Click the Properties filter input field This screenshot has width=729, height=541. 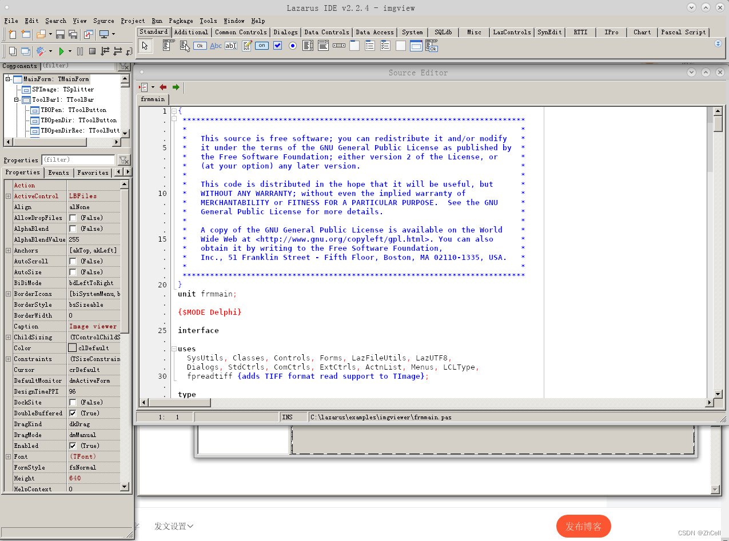click(78, 160)
